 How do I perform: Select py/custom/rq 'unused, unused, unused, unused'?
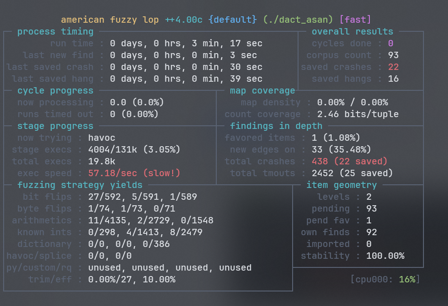[x=170, y=268]
